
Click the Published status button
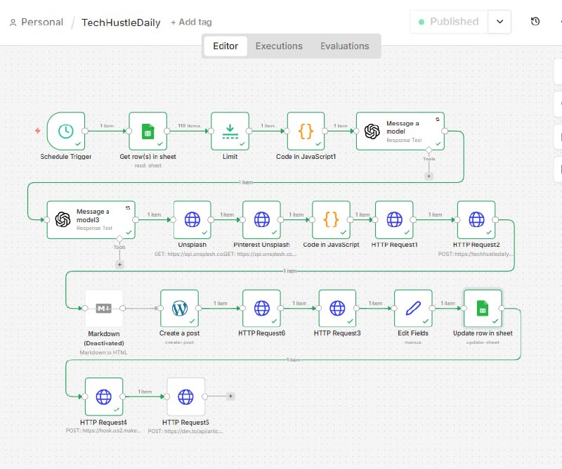tap(449, 22)
